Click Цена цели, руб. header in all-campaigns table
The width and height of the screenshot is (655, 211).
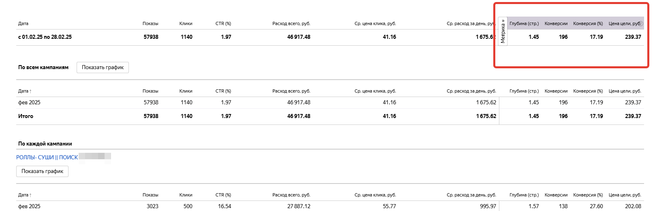[x=625, y=91]
